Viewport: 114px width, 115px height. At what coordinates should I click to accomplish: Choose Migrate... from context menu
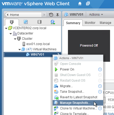tap(78, 86)
